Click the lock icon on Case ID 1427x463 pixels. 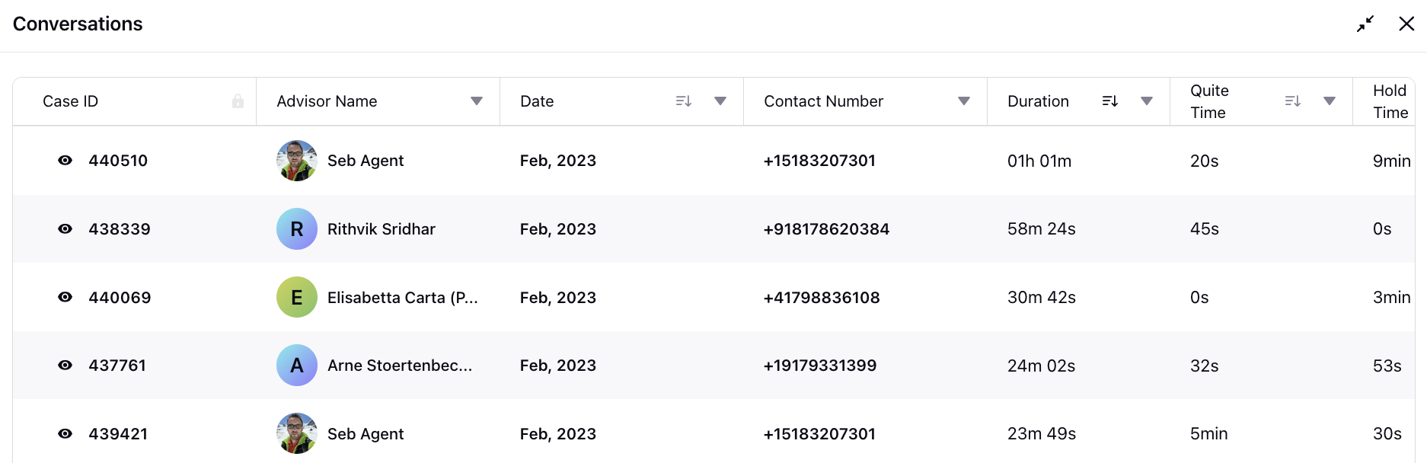[238, 101]
